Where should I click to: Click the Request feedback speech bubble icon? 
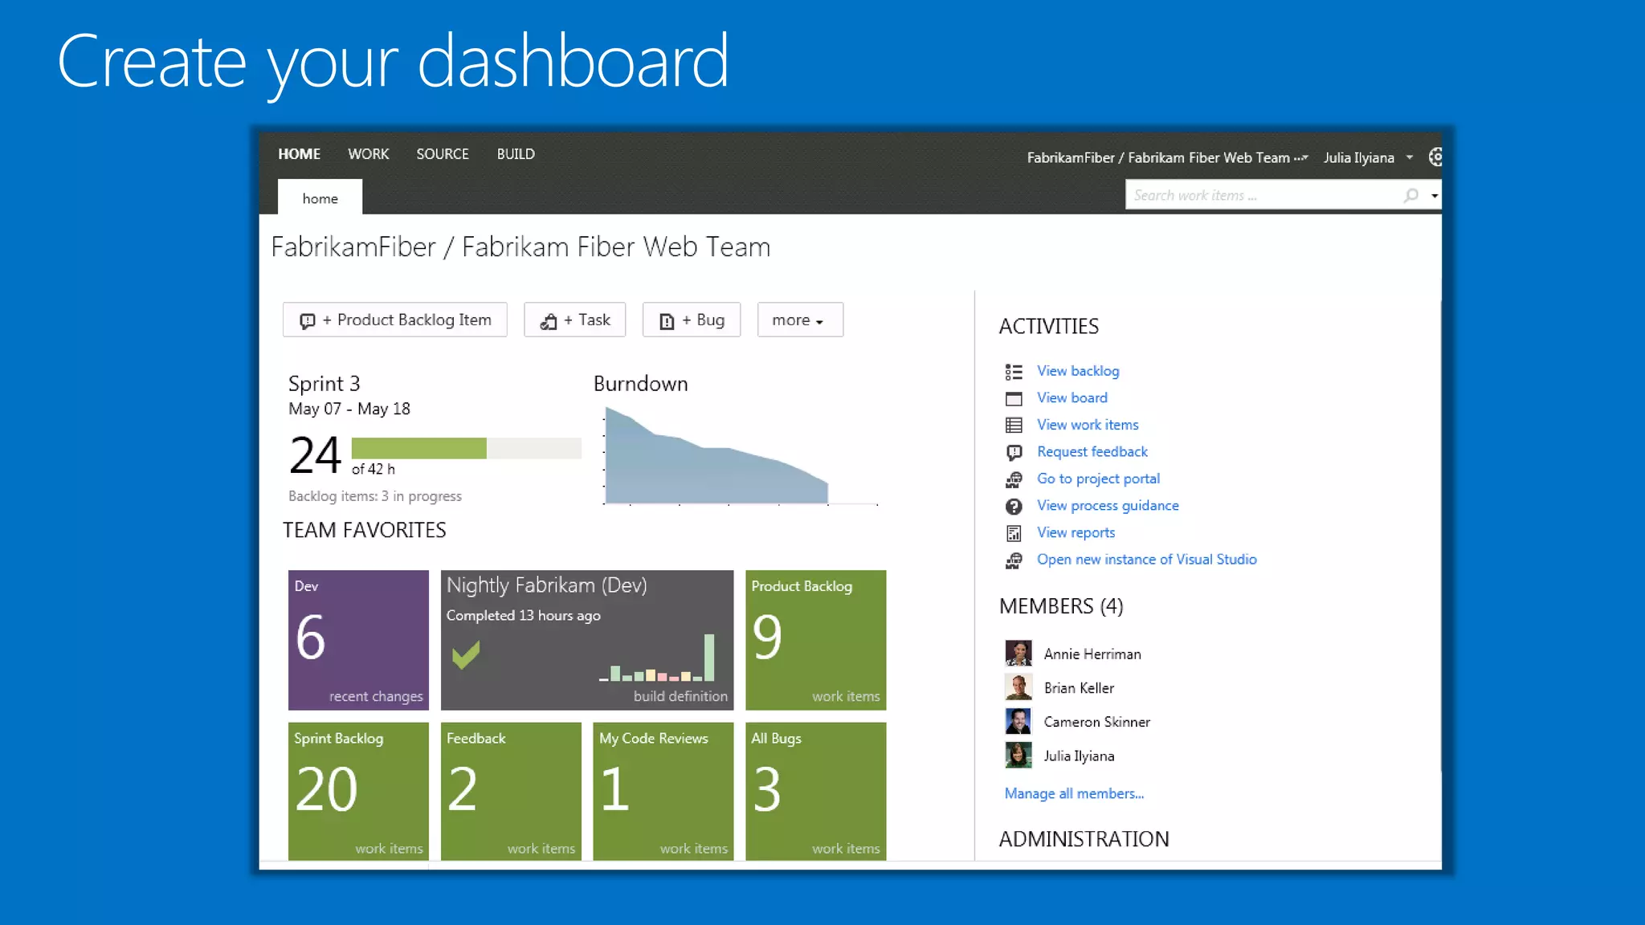point(1014,453)
